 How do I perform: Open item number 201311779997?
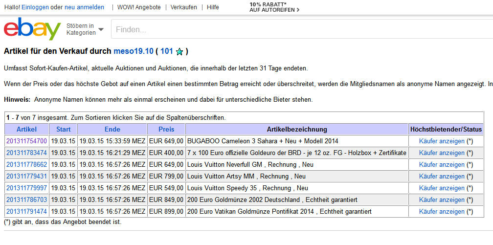click(x=27, y=188)
